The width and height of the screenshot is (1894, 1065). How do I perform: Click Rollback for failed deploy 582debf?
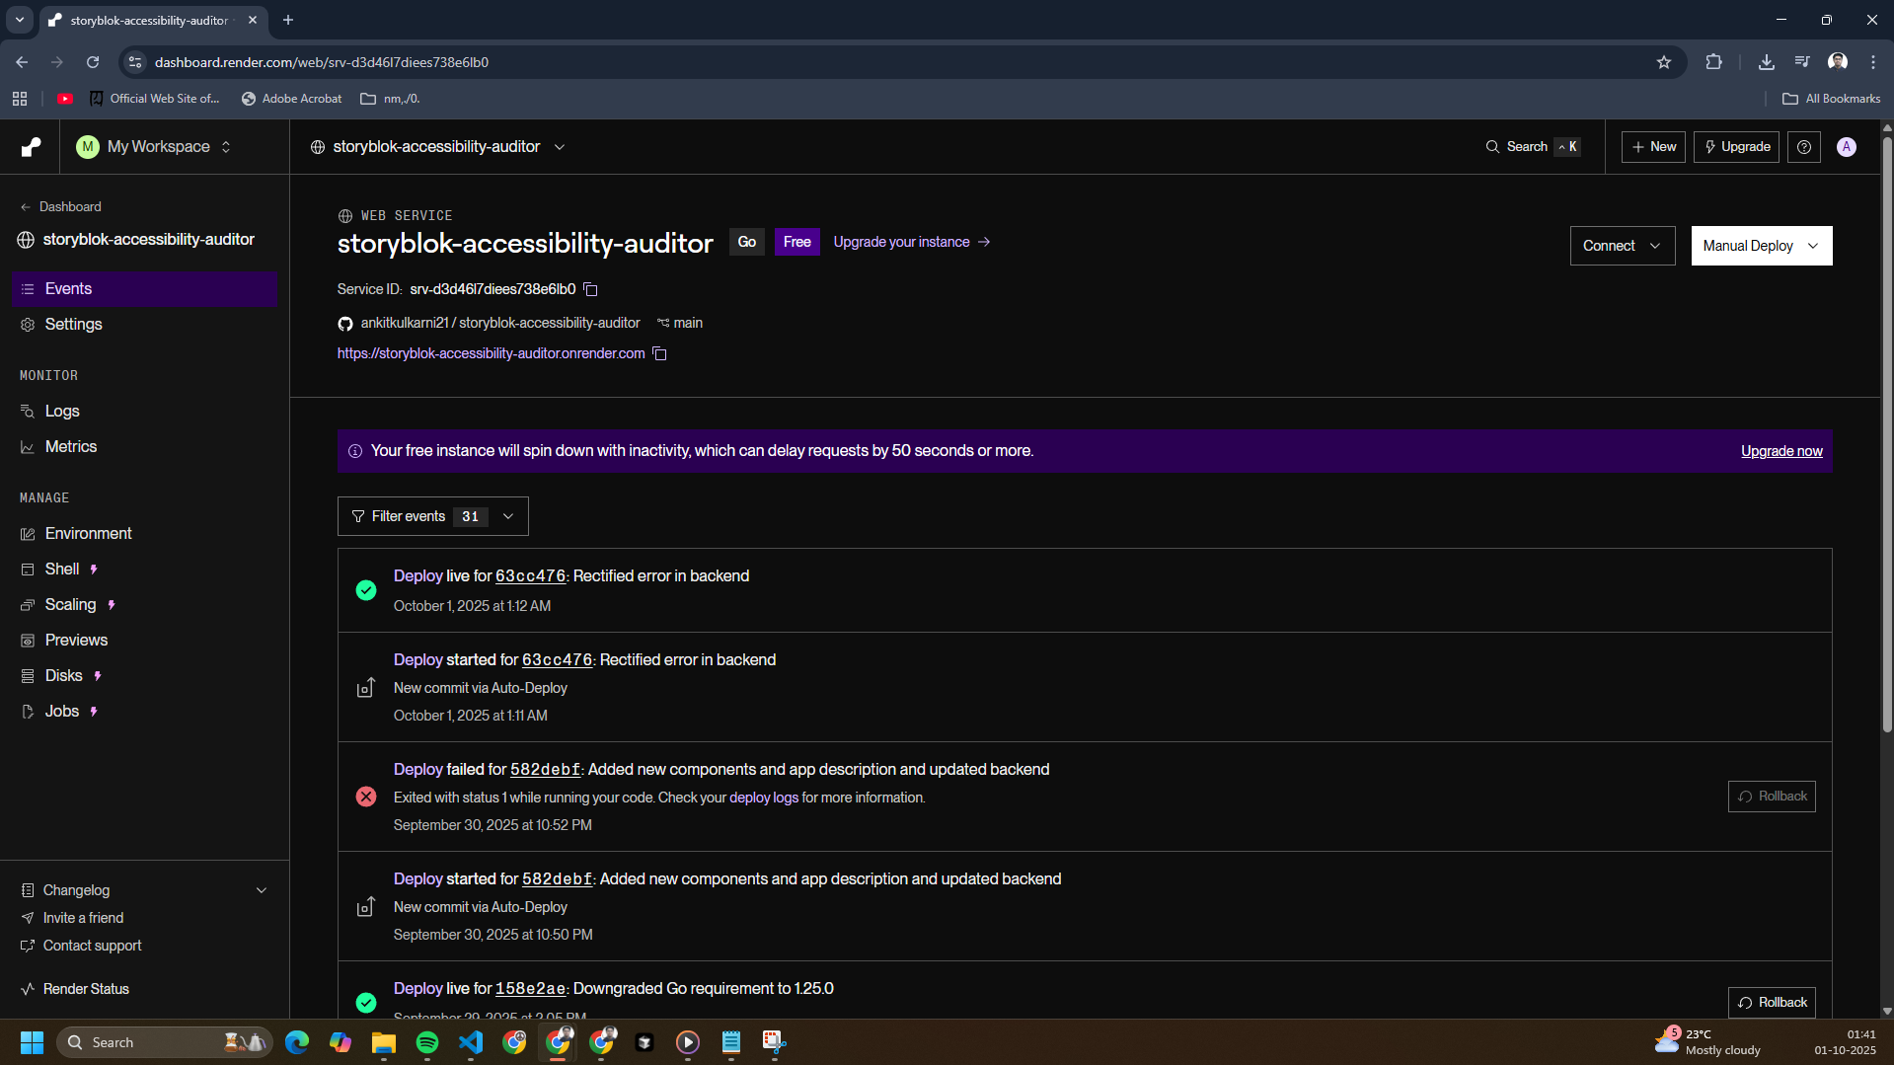(1772, 797)
